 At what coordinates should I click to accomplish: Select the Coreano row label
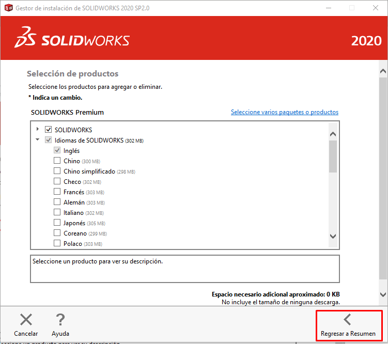(75, 233)
